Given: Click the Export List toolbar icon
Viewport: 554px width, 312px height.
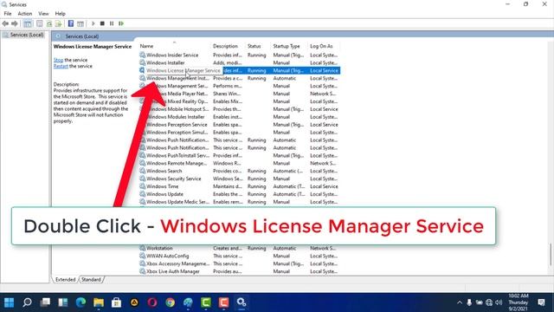Looking at the screenshot, I should click(x=58, y=23).
